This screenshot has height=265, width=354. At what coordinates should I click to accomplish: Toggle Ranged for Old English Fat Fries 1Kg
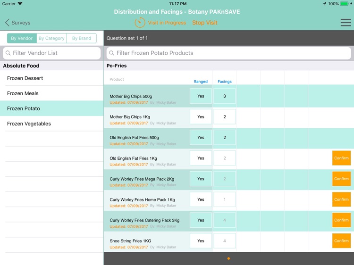201,158
